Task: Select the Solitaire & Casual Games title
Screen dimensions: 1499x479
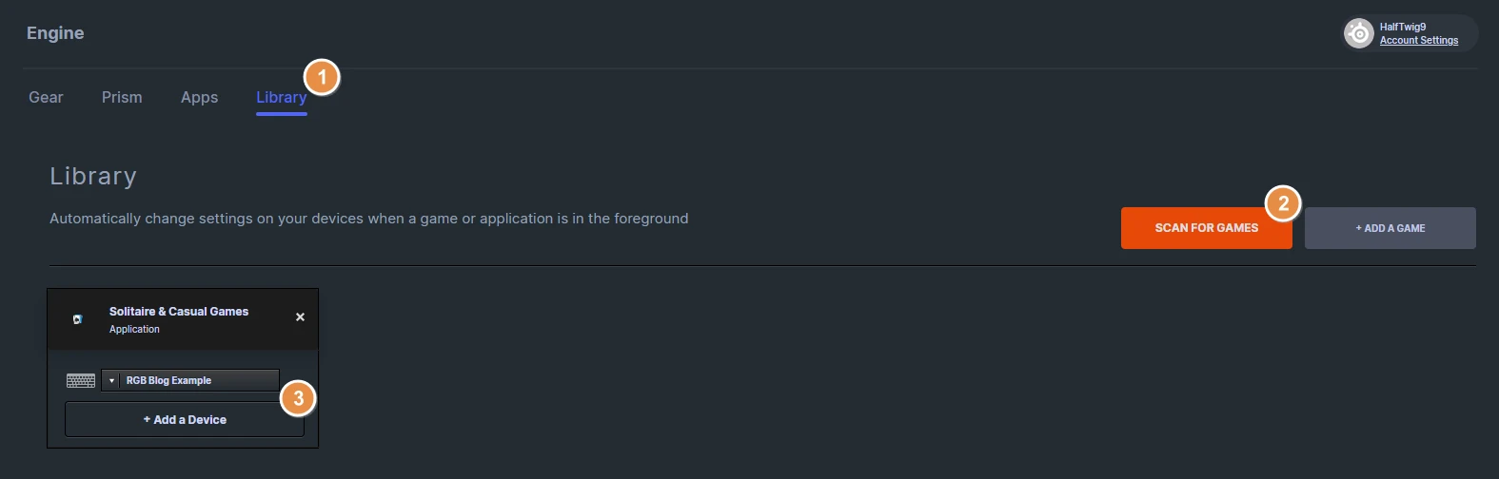Action: (x=179, y=311)
